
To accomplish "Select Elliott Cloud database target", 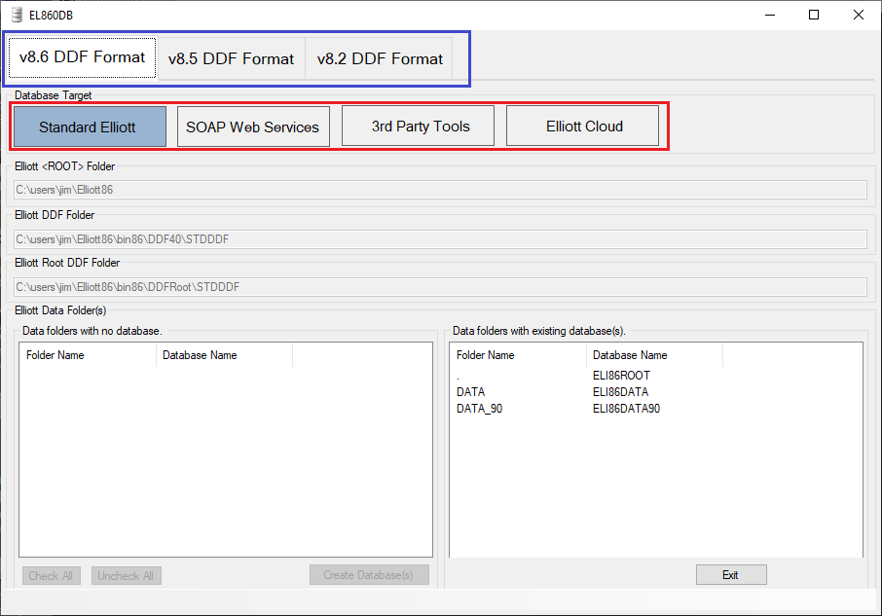I will point(584,127).
